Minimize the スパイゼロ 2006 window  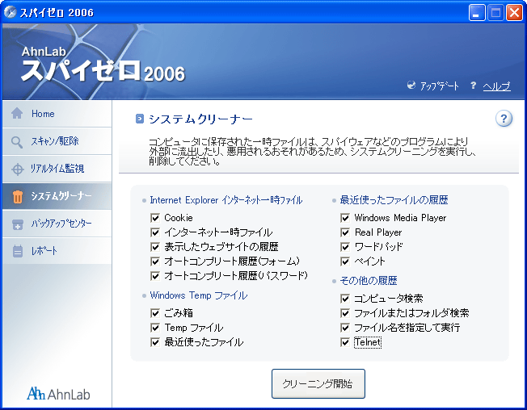(477, 13)
